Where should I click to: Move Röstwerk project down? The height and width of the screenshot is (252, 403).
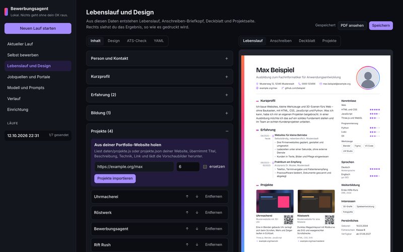[x=197, y=212]
